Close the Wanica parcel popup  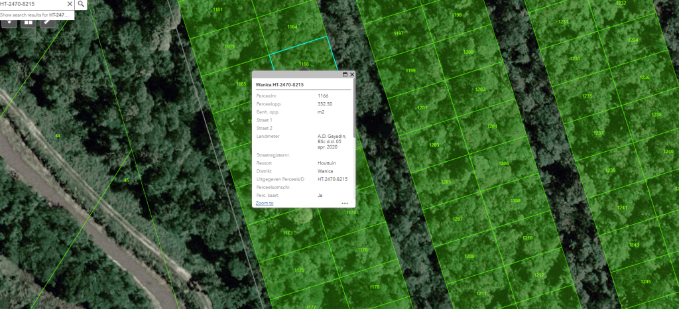(352, 75)
